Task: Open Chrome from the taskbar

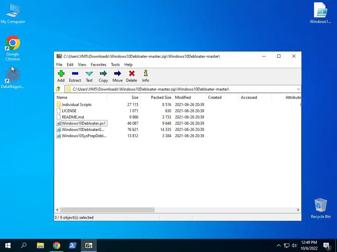Action: 57,245
